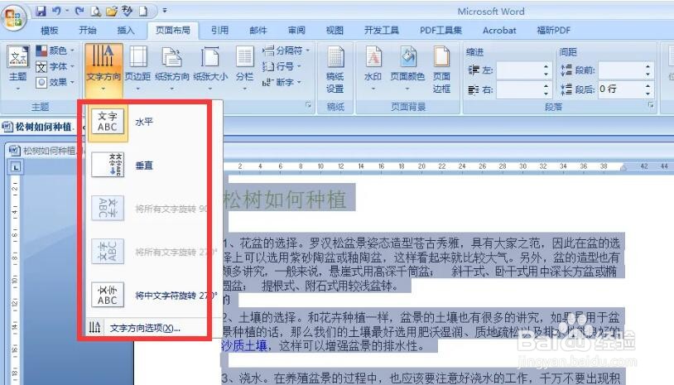Viewport: 674px width, 385px height.
Task: Click the Open folder icon in quick access toolbar
Action: (111, 11)
